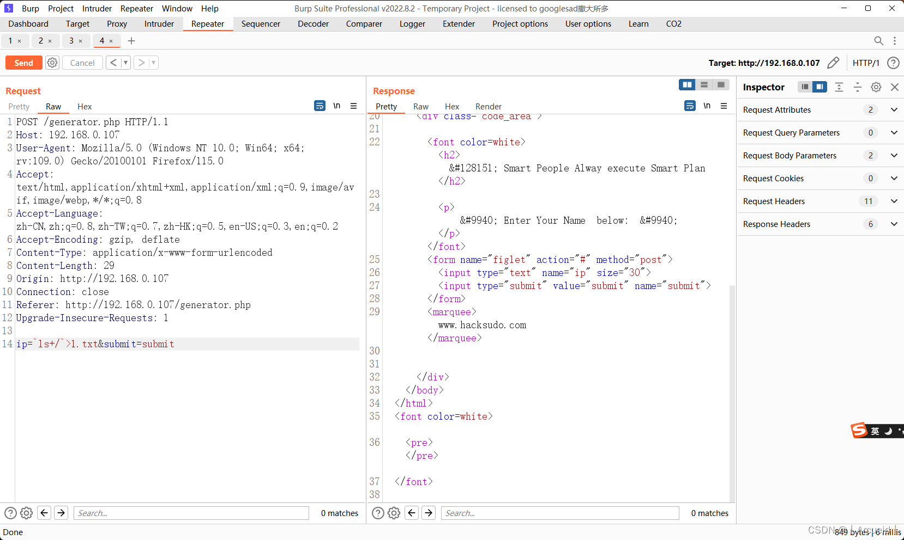Open the Logger tool tab
Image resolution: width=904 pixels, height=540 pixels.
tap(412, 24)
